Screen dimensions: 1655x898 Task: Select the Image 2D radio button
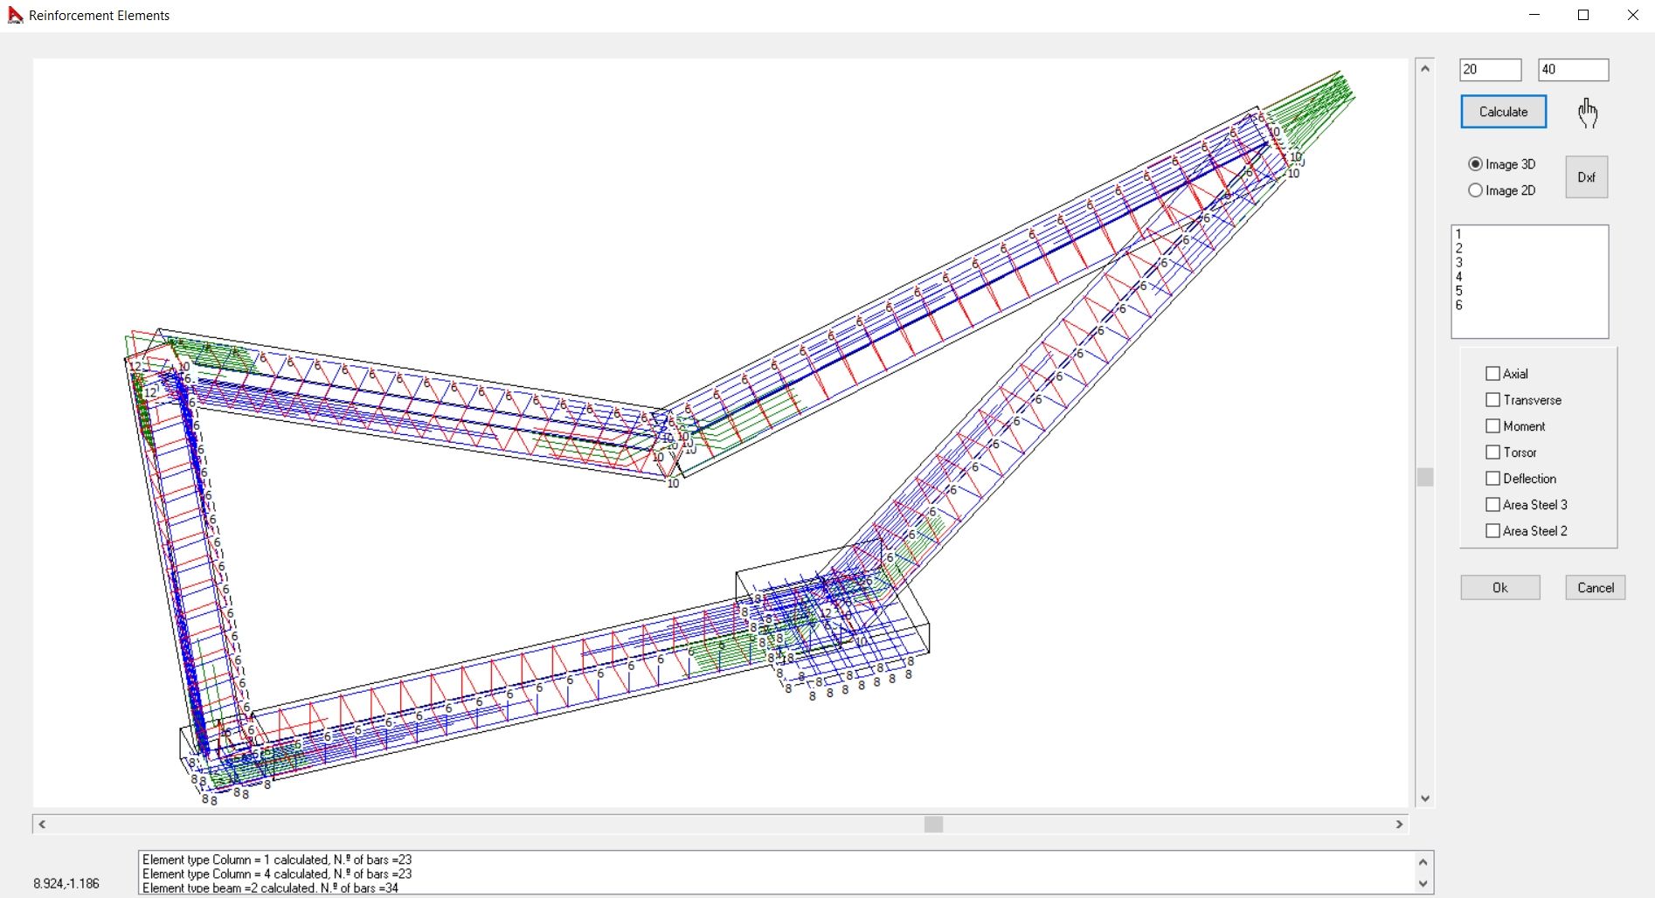point(1476,190)
